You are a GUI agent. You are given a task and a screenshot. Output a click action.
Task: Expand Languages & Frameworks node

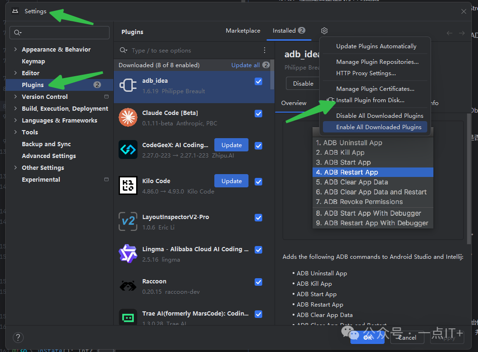[15, 120]
